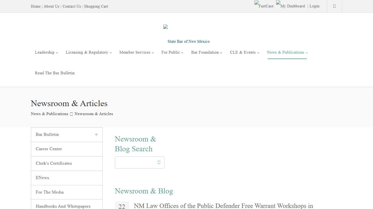Expand the CLE & Events menu
The width and height of the screenshot is (373, 209).
pos(244,52)
